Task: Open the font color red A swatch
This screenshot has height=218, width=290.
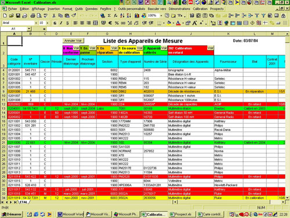Action: (178, 23)
